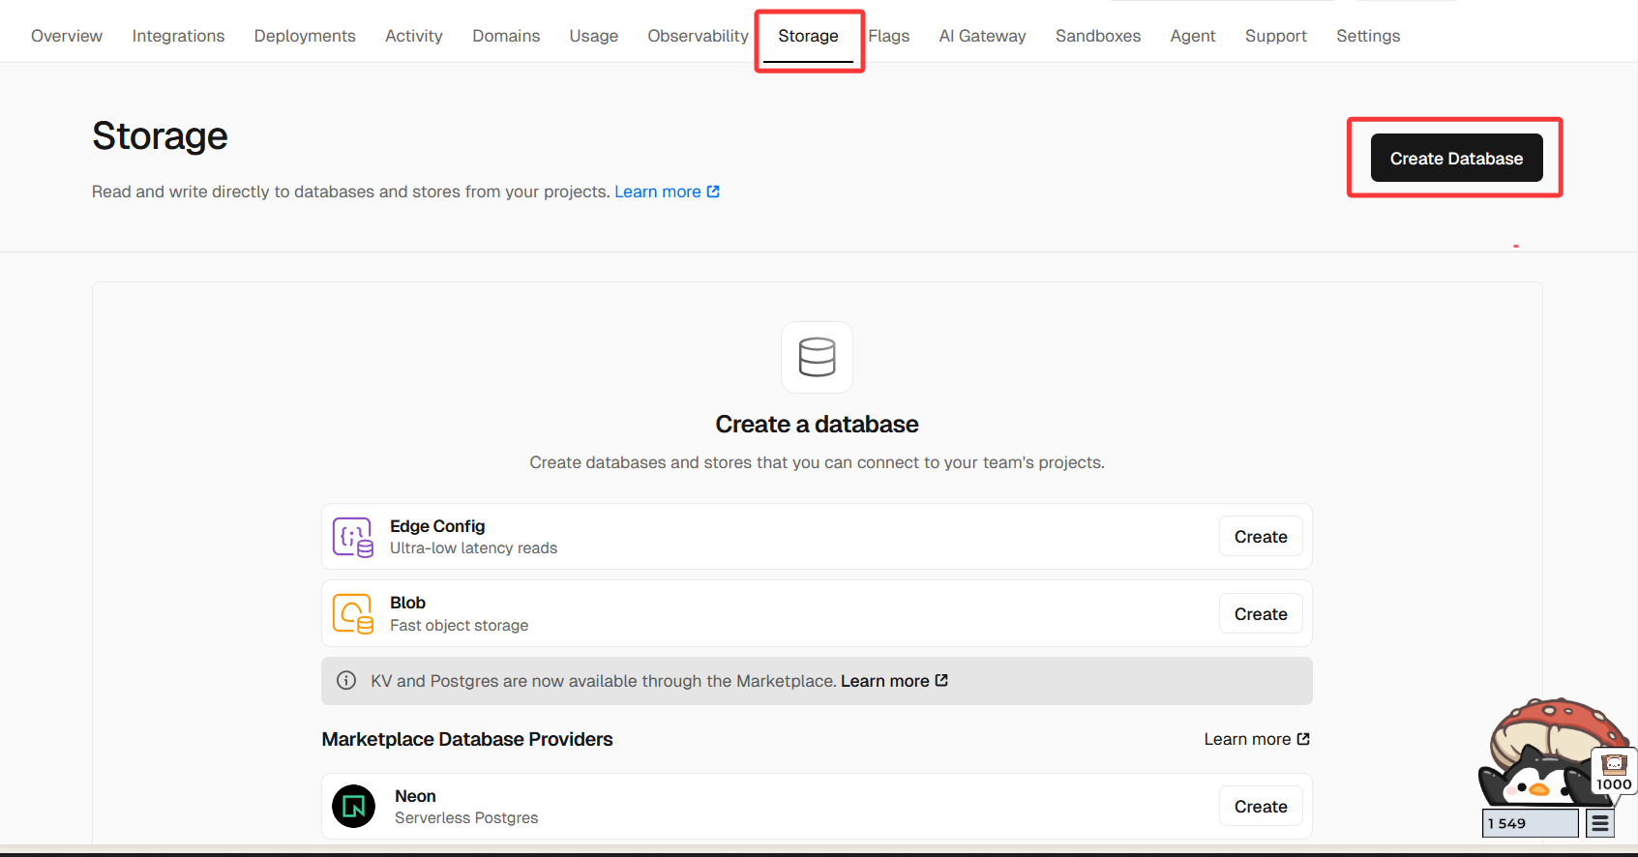Create an Edge Config store
This screenshot has width=1638, height=857.
tap(1260, 537)
